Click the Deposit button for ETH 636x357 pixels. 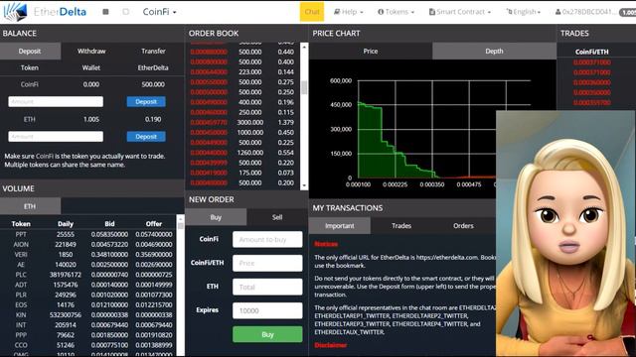[146, 137]
